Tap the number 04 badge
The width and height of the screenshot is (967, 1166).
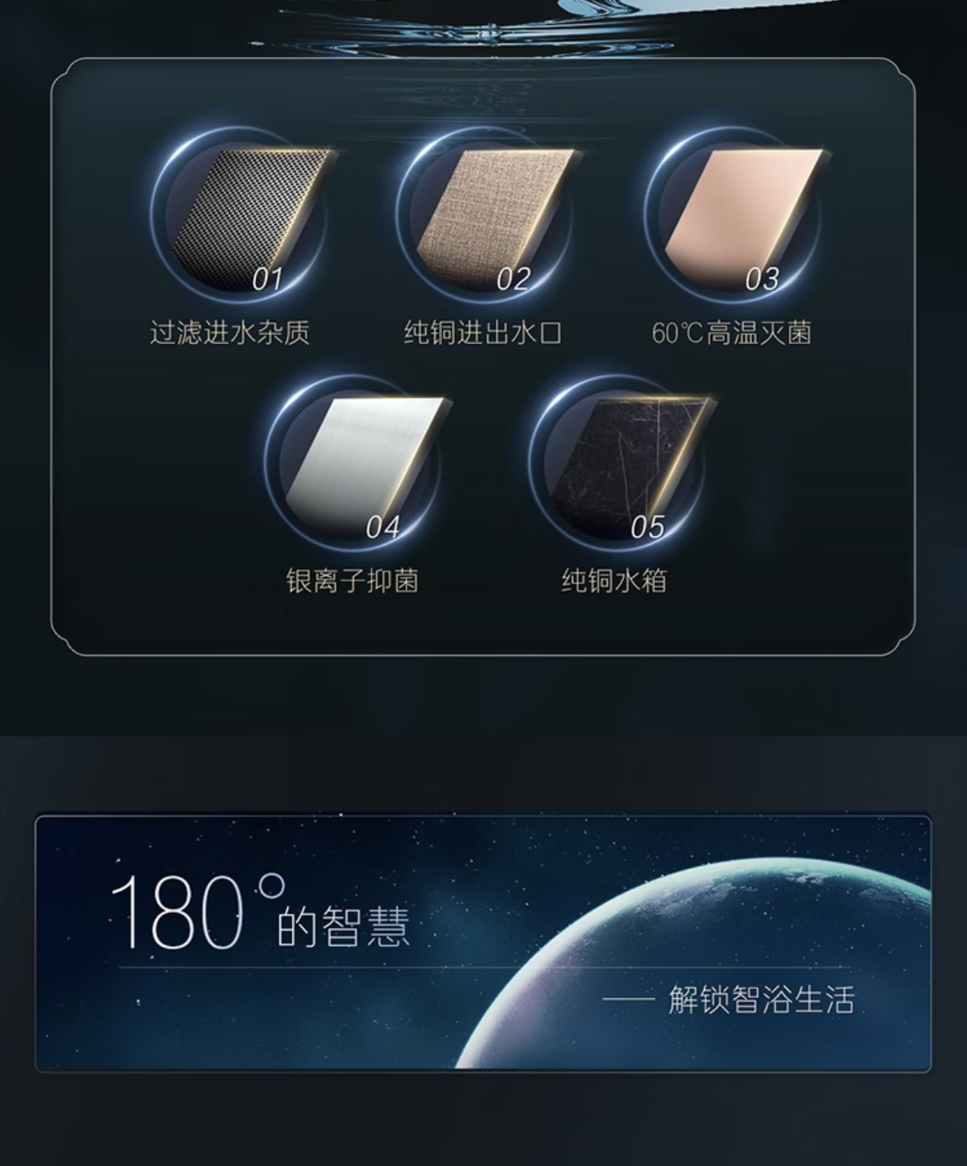point(383,528)
